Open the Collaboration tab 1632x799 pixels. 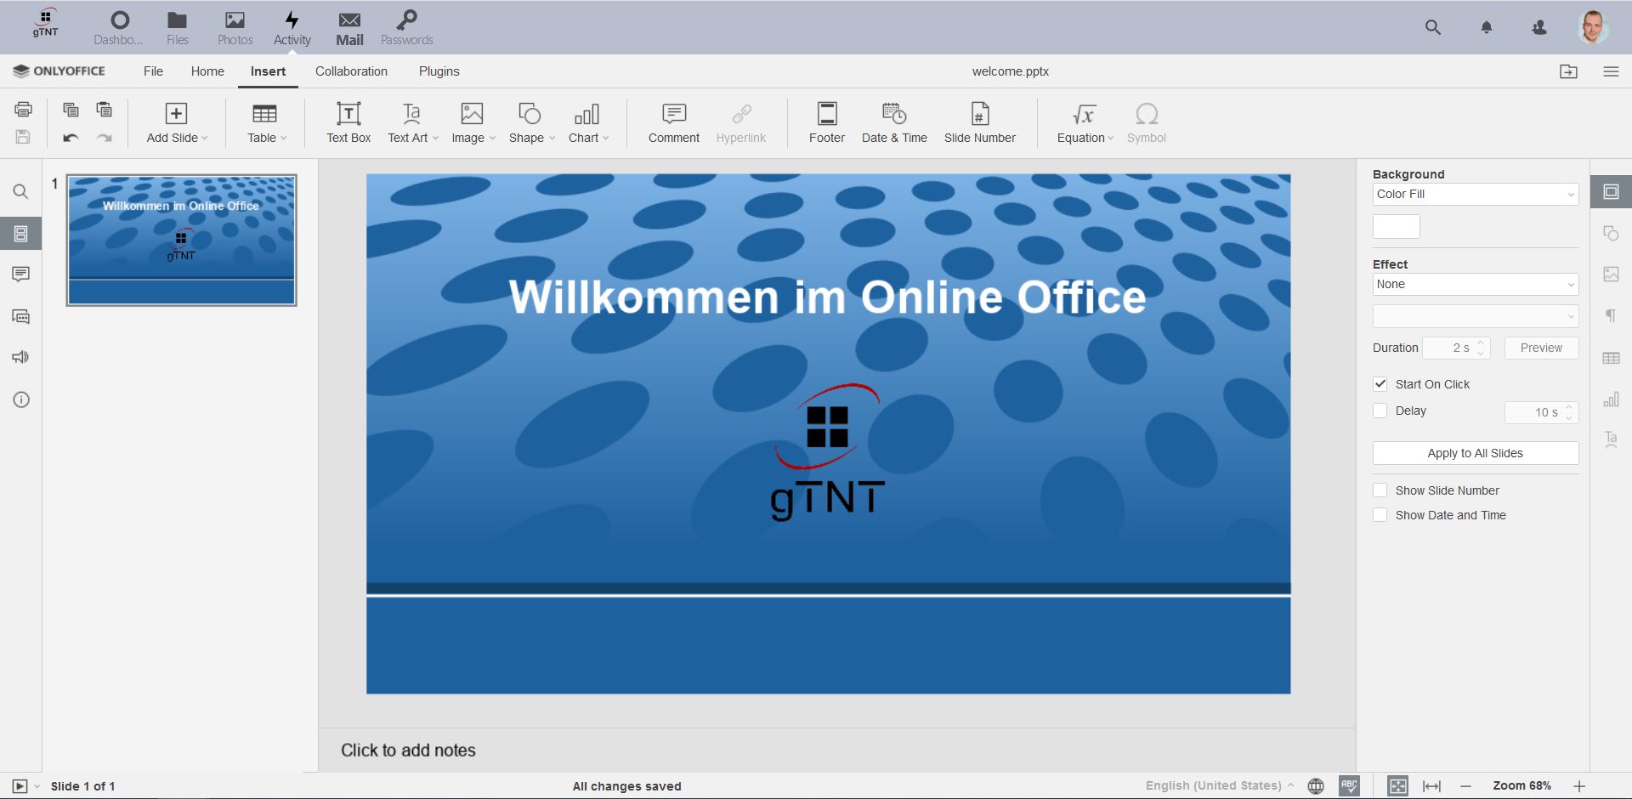pyautogui.click(x=351, y=71)
